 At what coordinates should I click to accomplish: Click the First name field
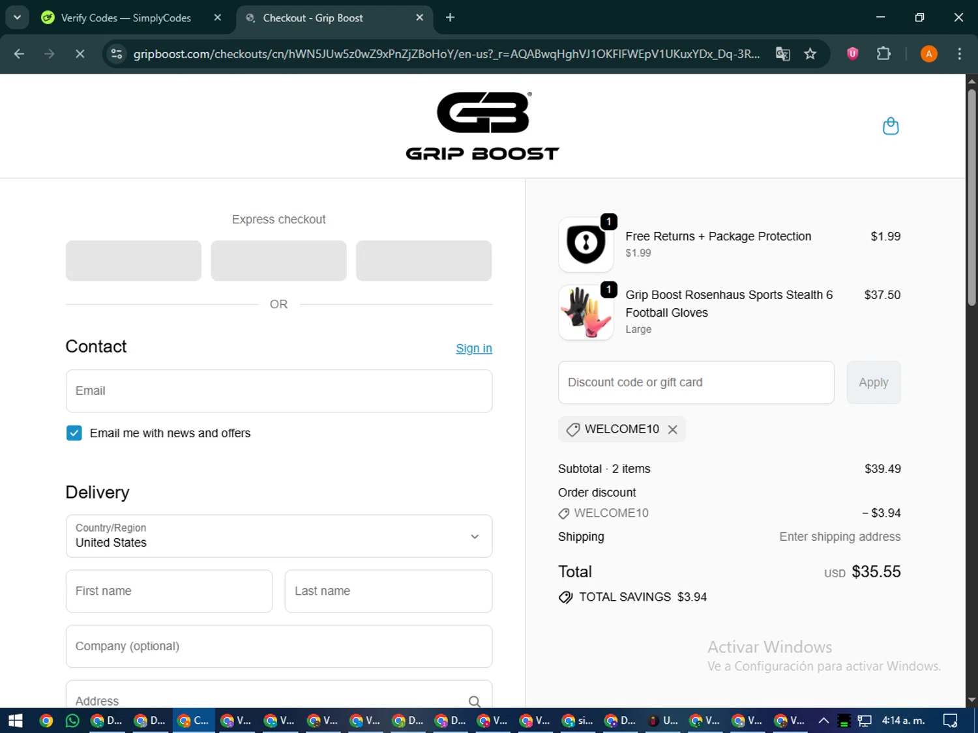point(169,591)
